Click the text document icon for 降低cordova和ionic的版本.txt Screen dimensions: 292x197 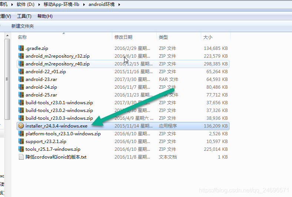click(x=21, y=157)
